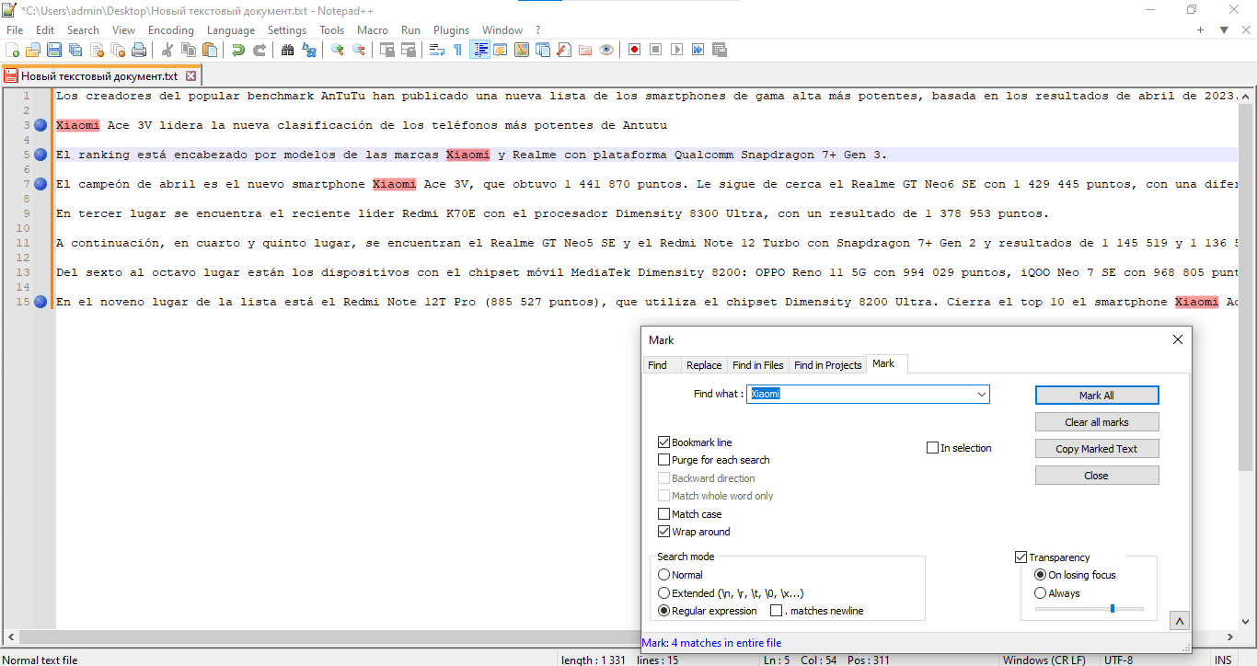Screen dimensions: 1257x666
Task: Uncheck the Bookmark line checkbox
Action: pyautogui.click(x=664, y=442)
